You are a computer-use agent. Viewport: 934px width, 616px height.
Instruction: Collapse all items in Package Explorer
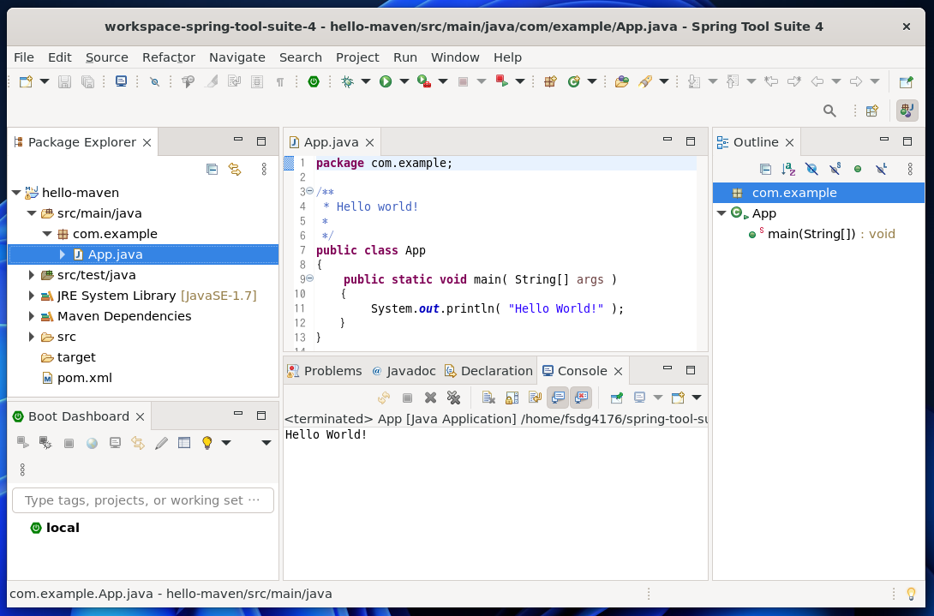point(212,169)
